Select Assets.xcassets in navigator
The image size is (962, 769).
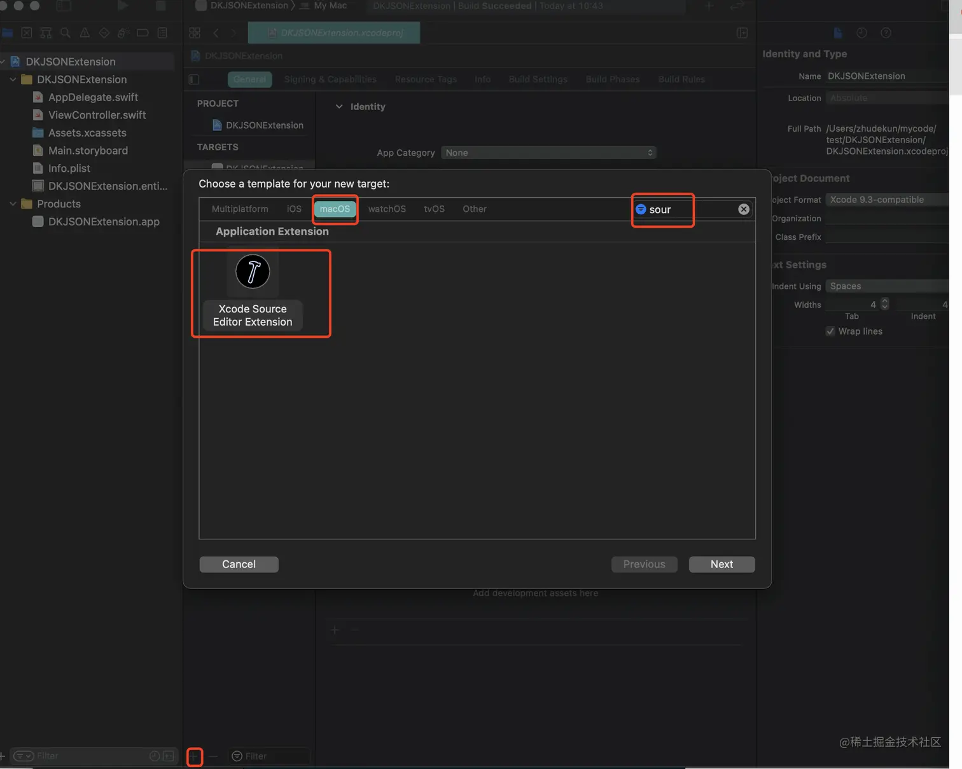pyautogui.click(x=87, y=133)
